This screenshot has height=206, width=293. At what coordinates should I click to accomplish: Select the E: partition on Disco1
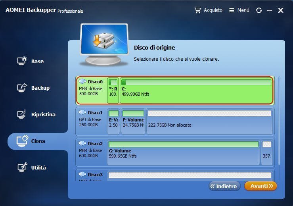click(113, 121)
